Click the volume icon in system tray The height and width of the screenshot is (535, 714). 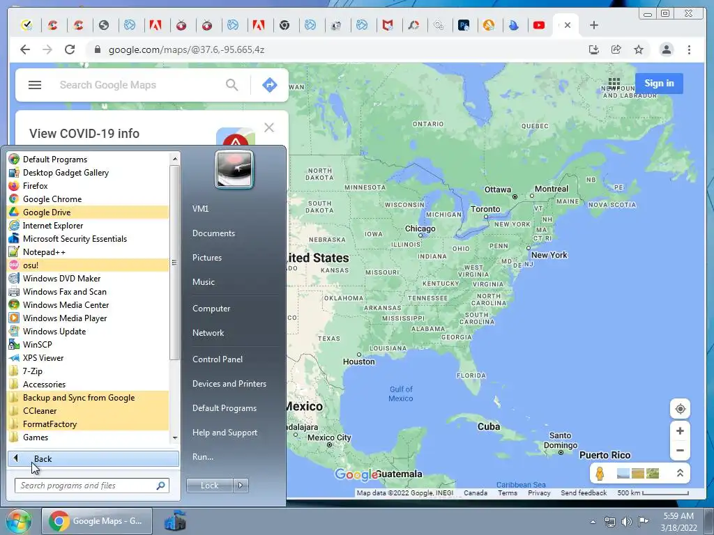pyautogui.click(x=627, y=522)
